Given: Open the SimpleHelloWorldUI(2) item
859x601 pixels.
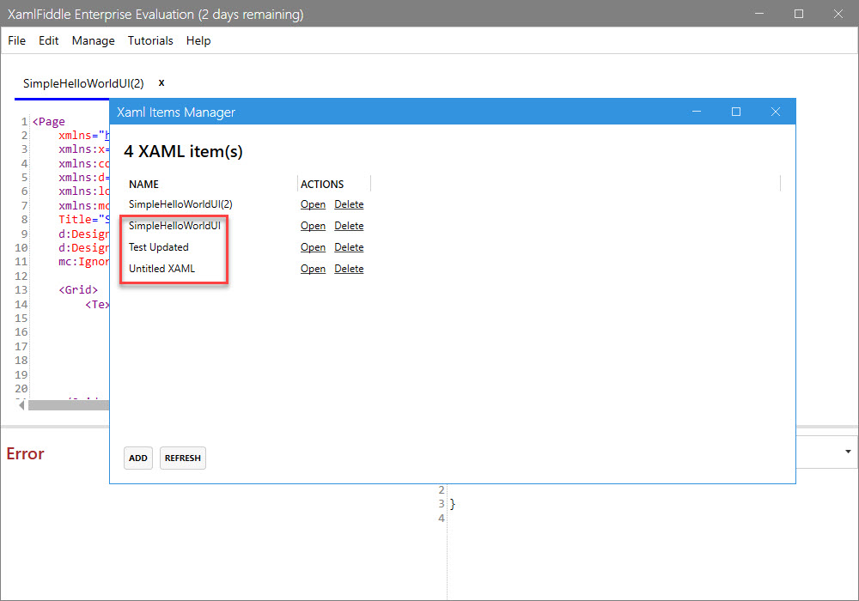Looking at the screenshot, I should point(313,204).
